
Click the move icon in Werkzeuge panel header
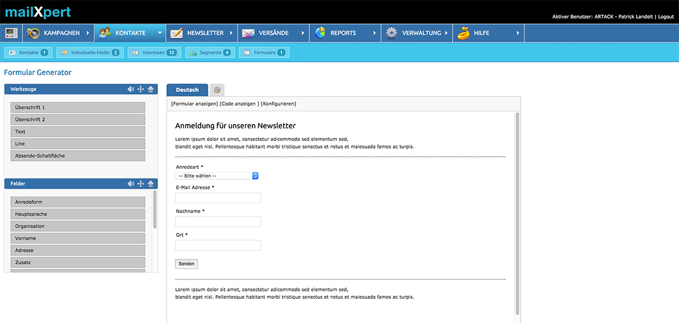(x=140, y=90)
